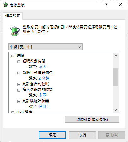The width and height of the screenshot is (128, 142).
Task: Click 停用 wake timer setting value
Action: click(42, 107)
